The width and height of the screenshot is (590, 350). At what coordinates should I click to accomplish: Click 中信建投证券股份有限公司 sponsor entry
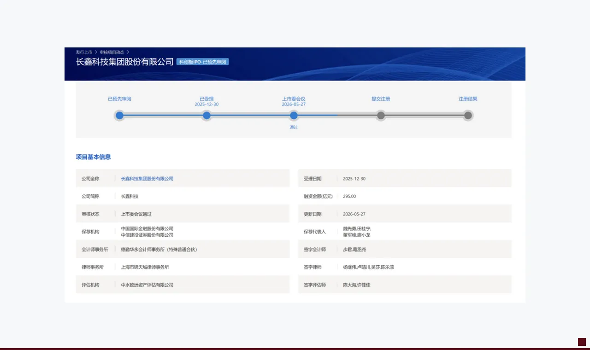[x=147, y=235]
